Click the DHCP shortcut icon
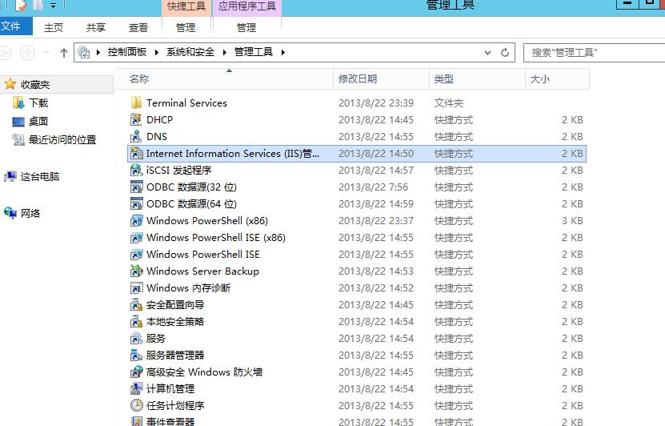The width and height of the screenshot is (665, 426). tap(136, 119)
